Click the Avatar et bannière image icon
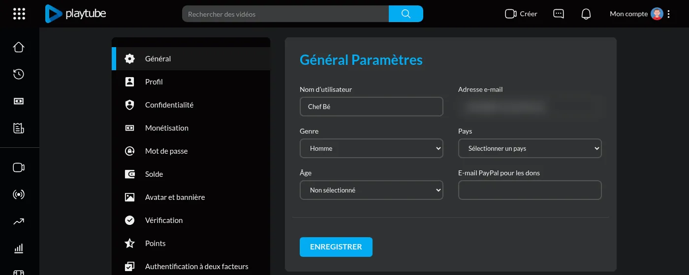This screenshot has width=689, height=275. point(129,197)
